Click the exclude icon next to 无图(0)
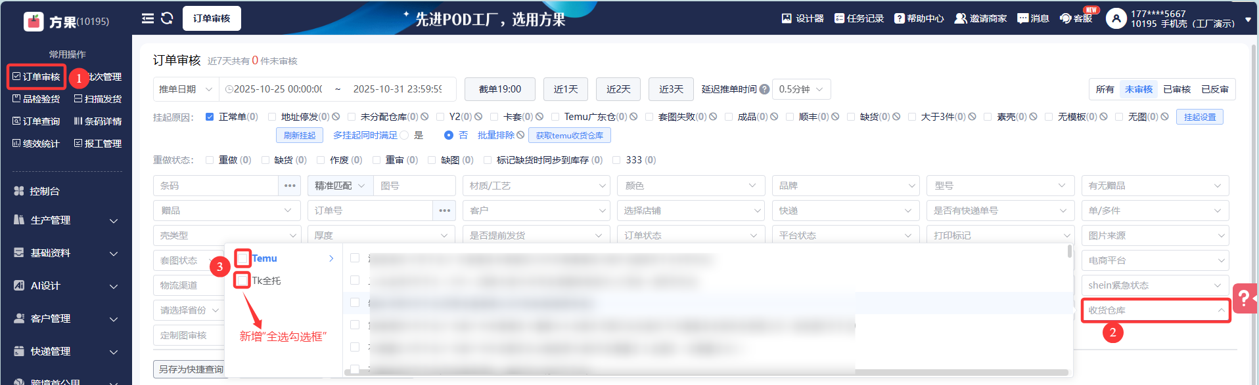This screenshot has height=385, width=1259. (x=1164, y=117)
